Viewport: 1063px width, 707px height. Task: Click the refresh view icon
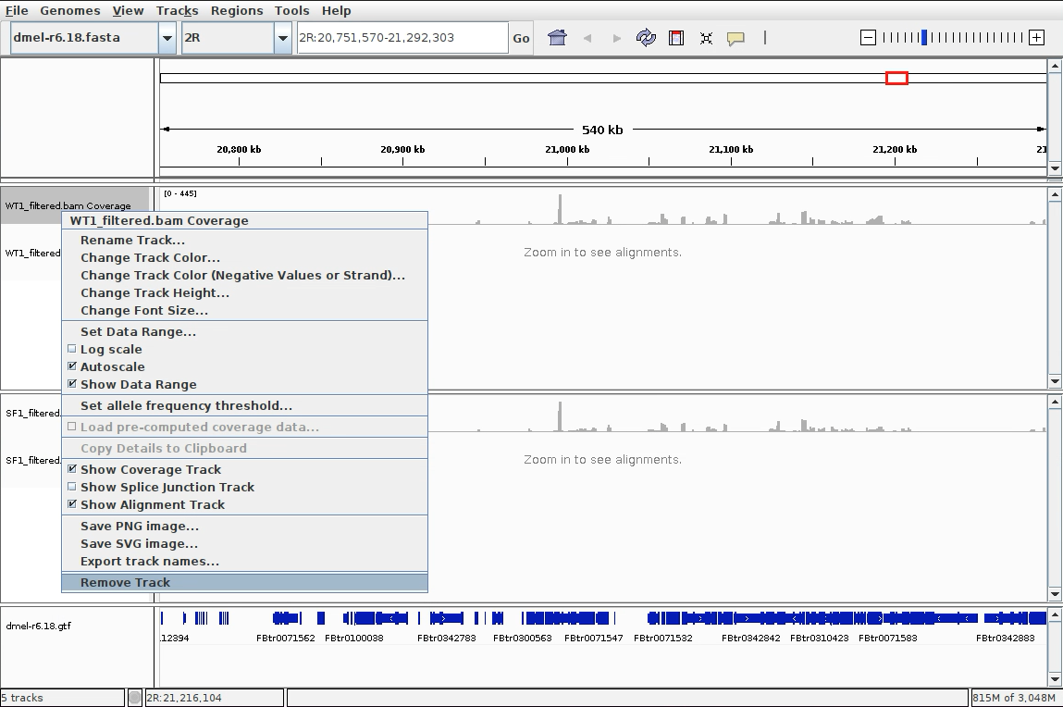tap(646, 38)
